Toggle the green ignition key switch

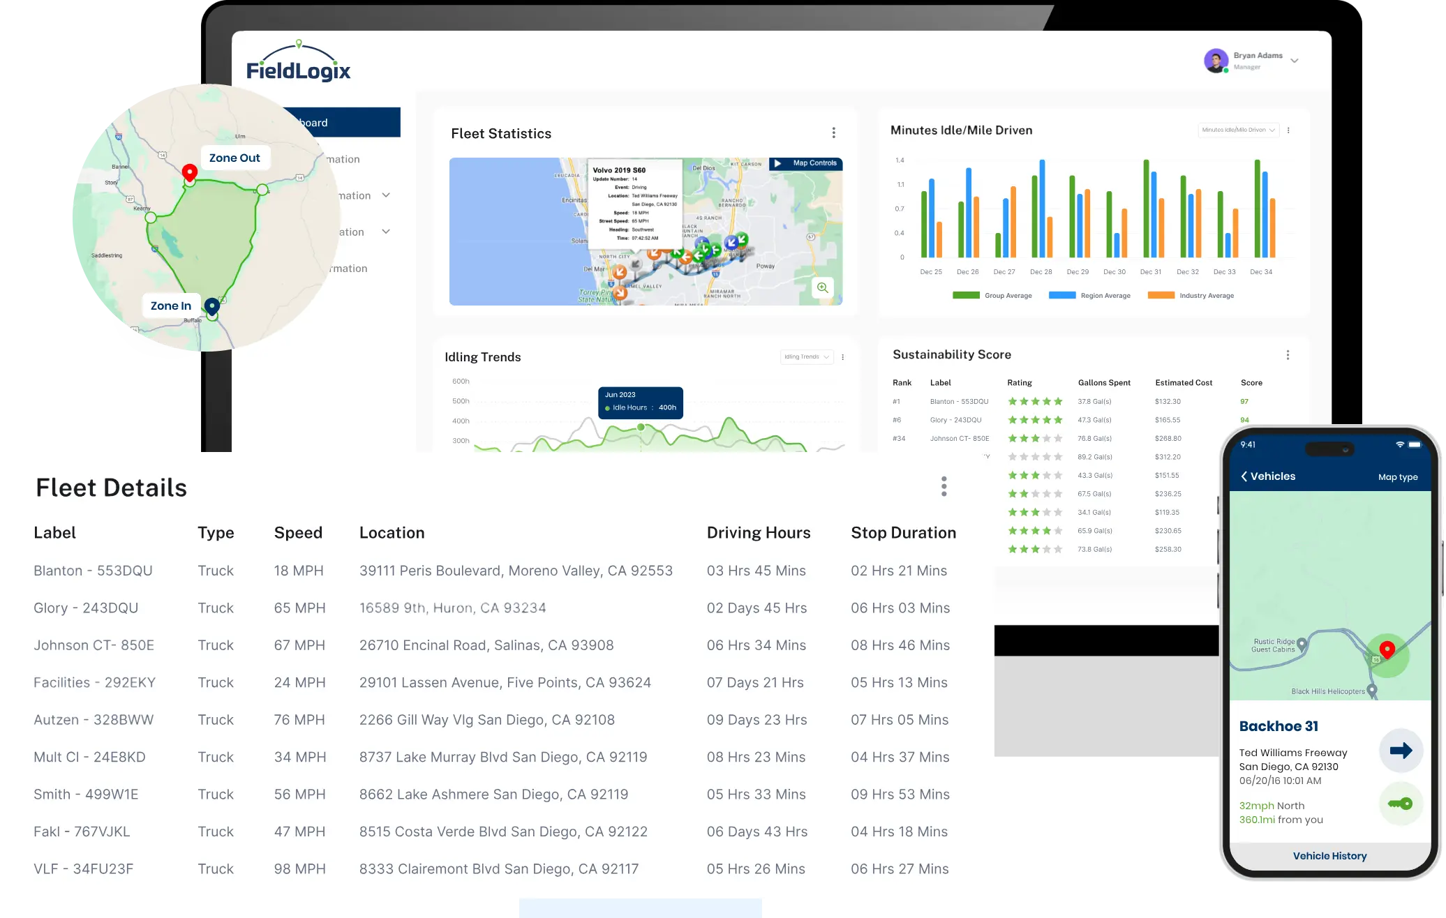pyautogui.click(x=1400, y=804)
